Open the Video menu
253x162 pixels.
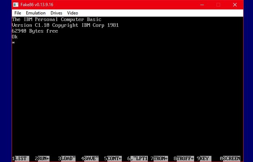pyautogui.click(x=72, y=13)
